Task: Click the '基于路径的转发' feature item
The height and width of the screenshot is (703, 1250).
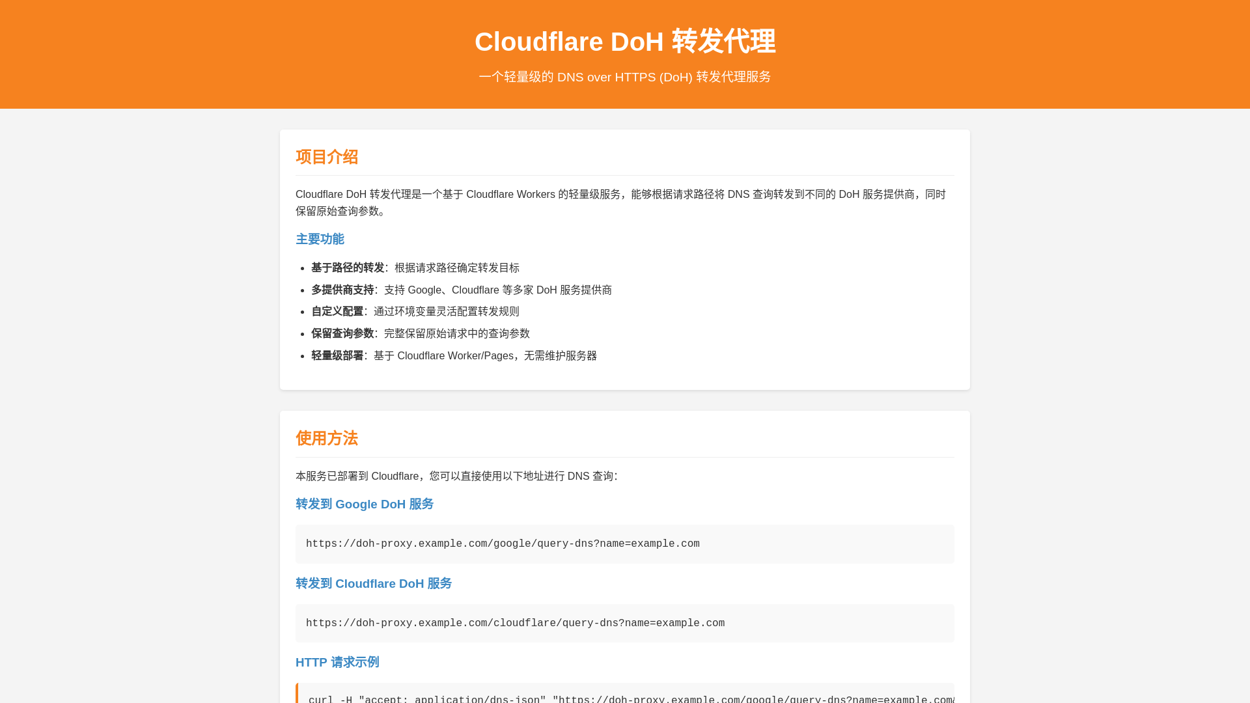Action: [415, 268]
